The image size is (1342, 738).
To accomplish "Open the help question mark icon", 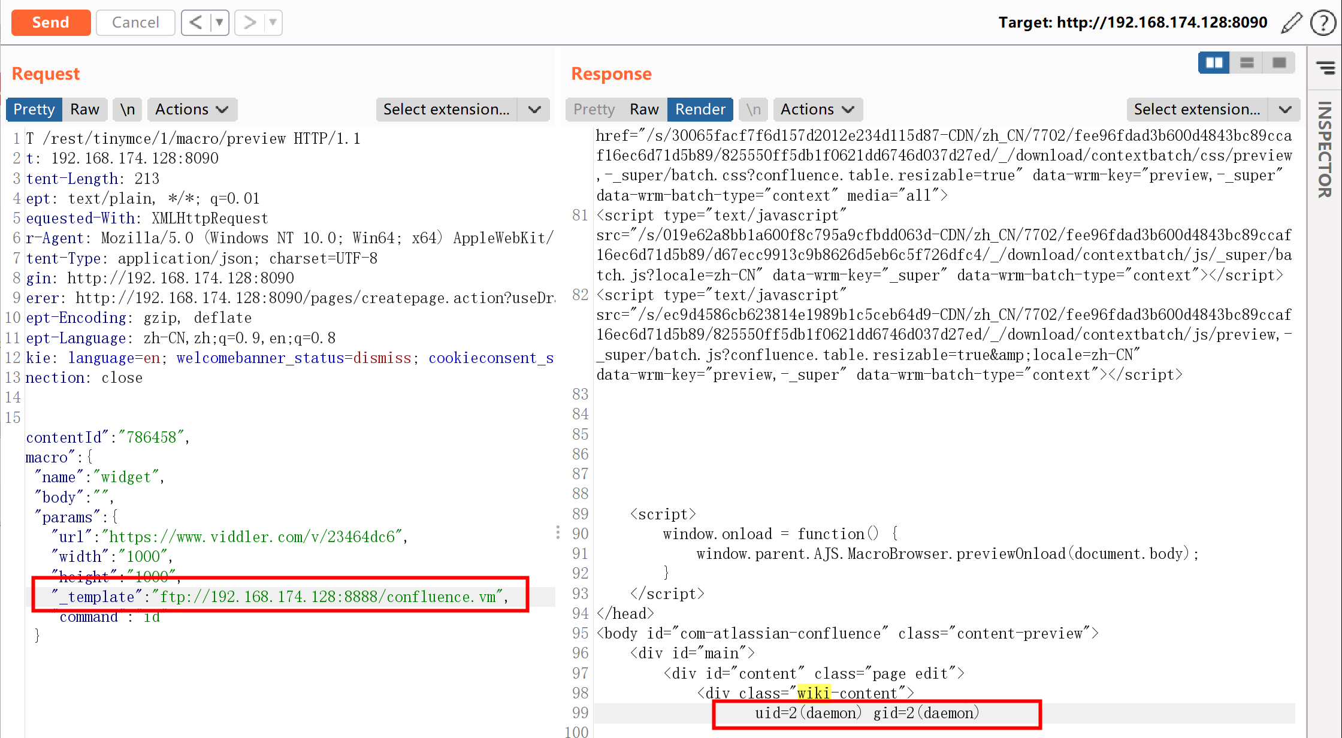I will click(1322, 23).
